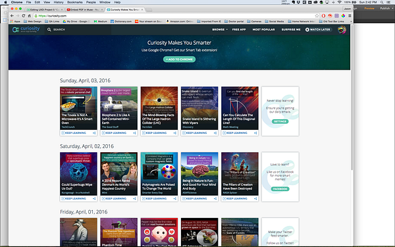
Task: Share the Being In Nature card
Action: [x=215, y=199]
